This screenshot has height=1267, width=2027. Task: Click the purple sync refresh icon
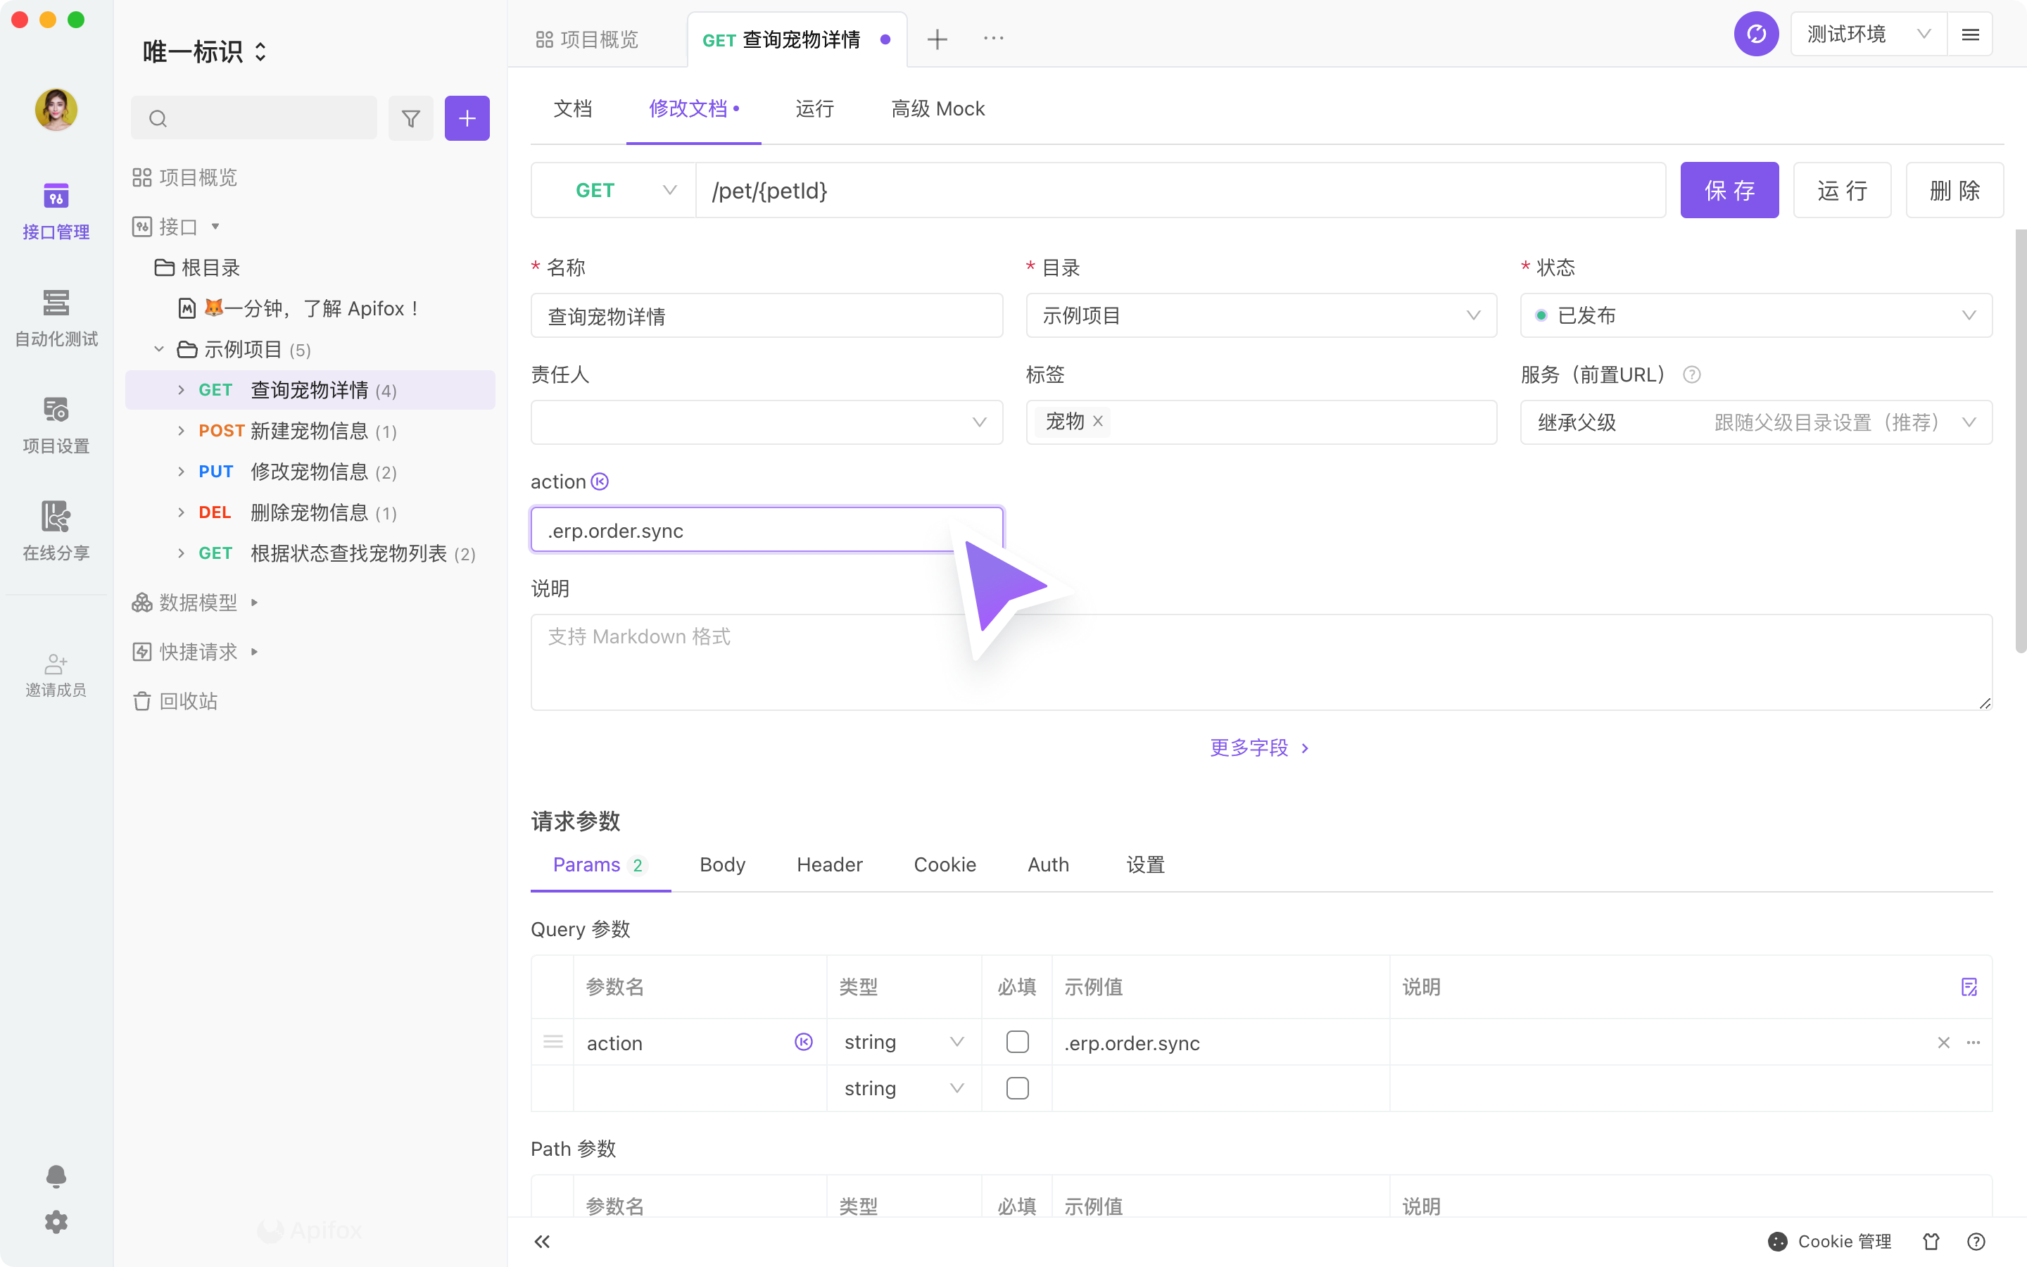pos(1755,34)
